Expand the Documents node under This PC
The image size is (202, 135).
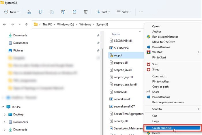click(5, 122)
